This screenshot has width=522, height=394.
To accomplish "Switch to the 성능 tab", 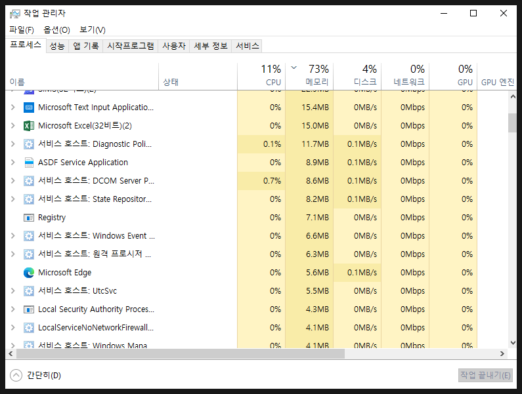I will (57, 46).
